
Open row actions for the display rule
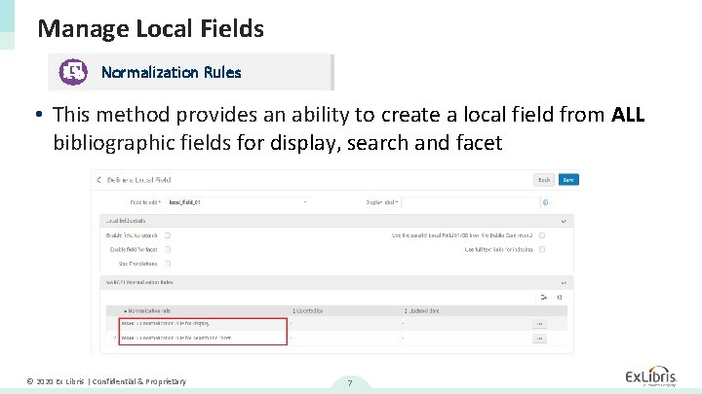click(x=539, y=324)
